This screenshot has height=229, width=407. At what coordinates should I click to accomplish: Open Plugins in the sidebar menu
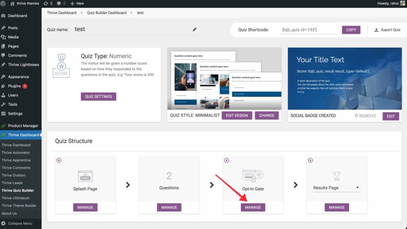coord(14,86)
